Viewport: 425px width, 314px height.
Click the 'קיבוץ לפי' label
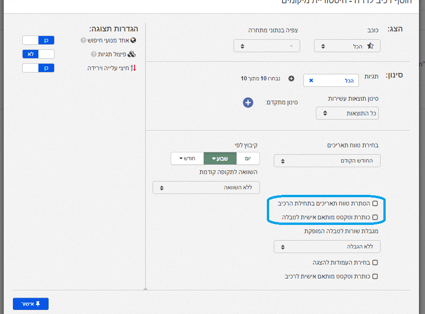(x=246, y=145)
